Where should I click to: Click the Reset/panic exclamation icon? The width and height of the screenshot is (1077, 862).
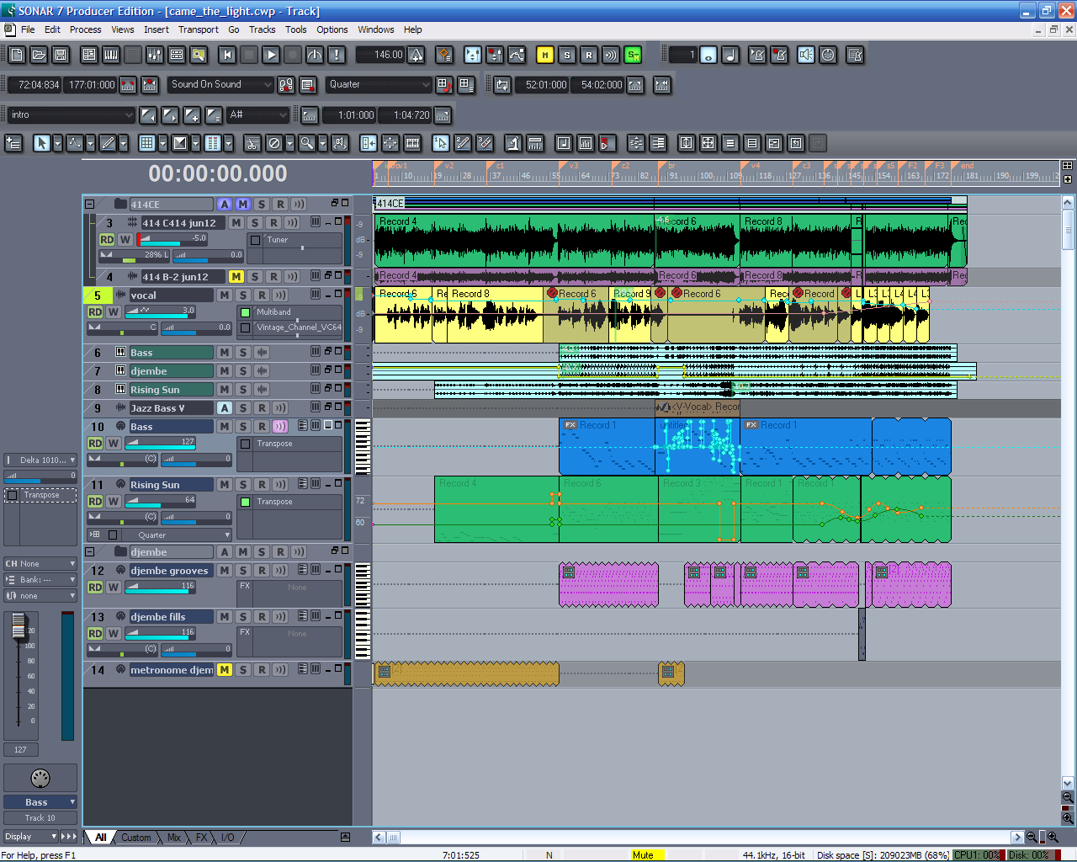[x=337, y=55]
